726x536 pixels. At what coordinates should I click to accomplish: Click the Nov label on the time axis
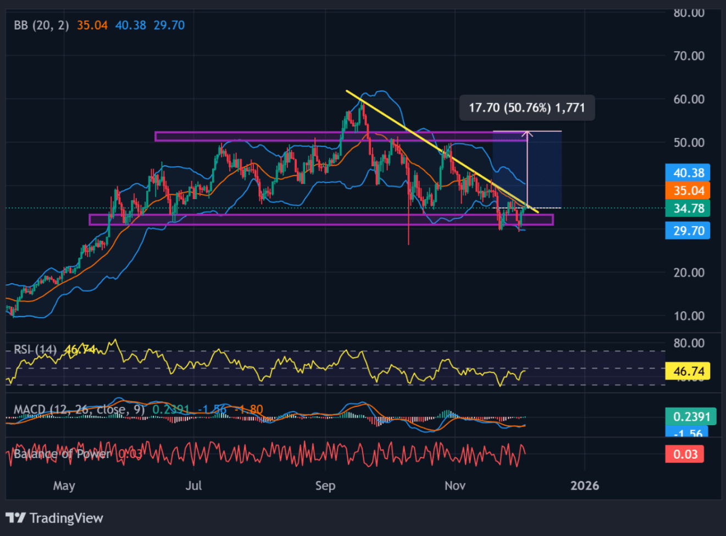pos(455,486)
